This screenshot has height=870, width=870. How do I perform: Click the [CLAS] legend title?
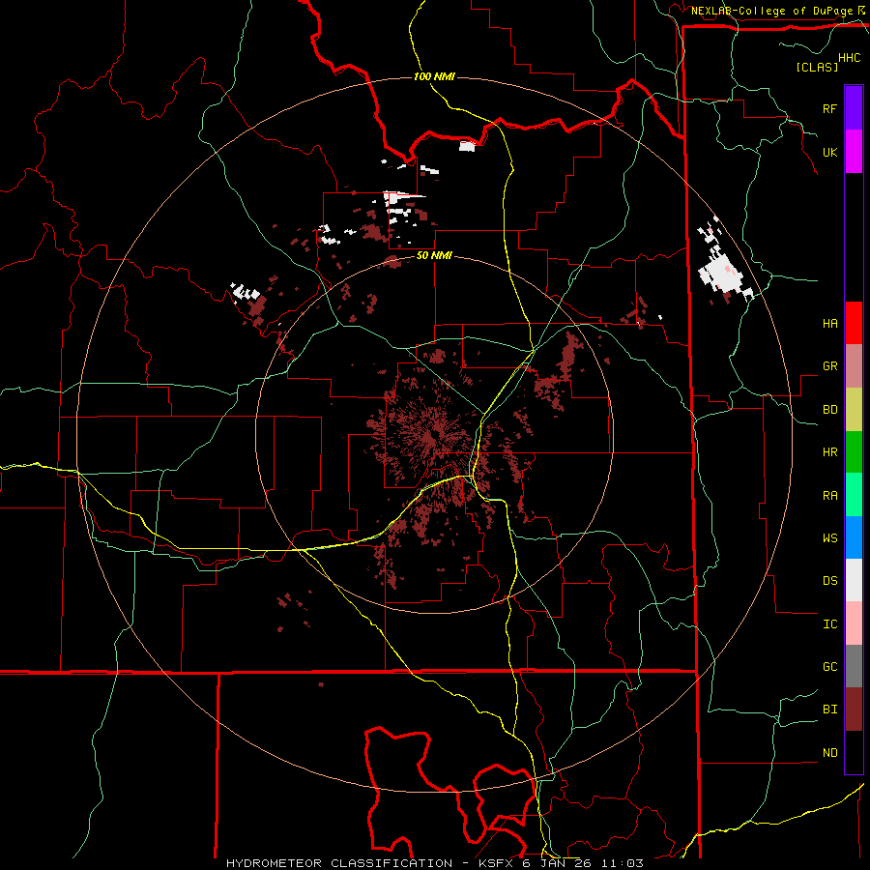[817, 67]
